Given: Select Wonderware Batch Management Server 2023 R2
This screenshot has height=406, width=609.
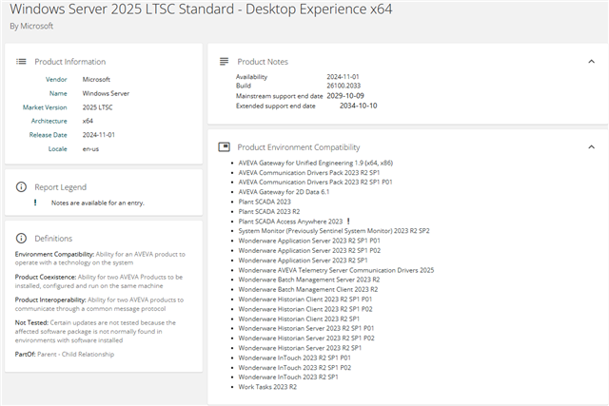Looking at the screenshot, I should coord(309,280).
